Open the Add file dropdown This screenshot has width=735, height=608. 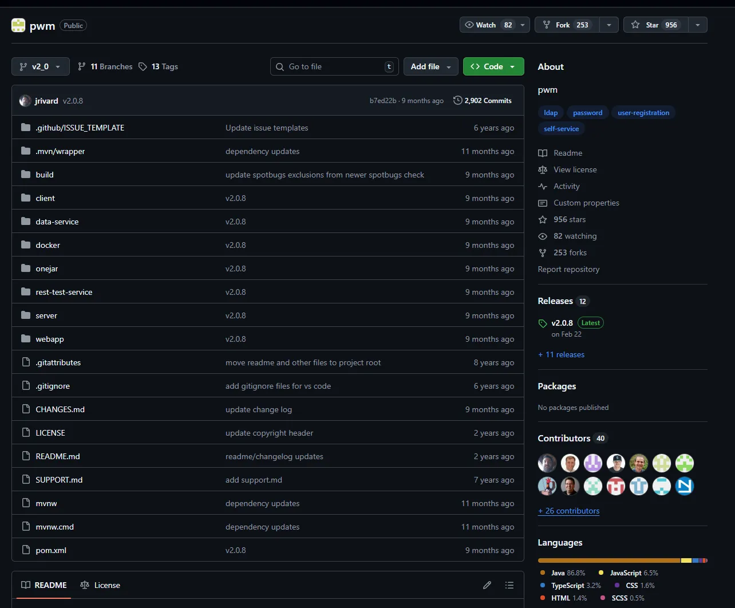click(x=430, y=66)
